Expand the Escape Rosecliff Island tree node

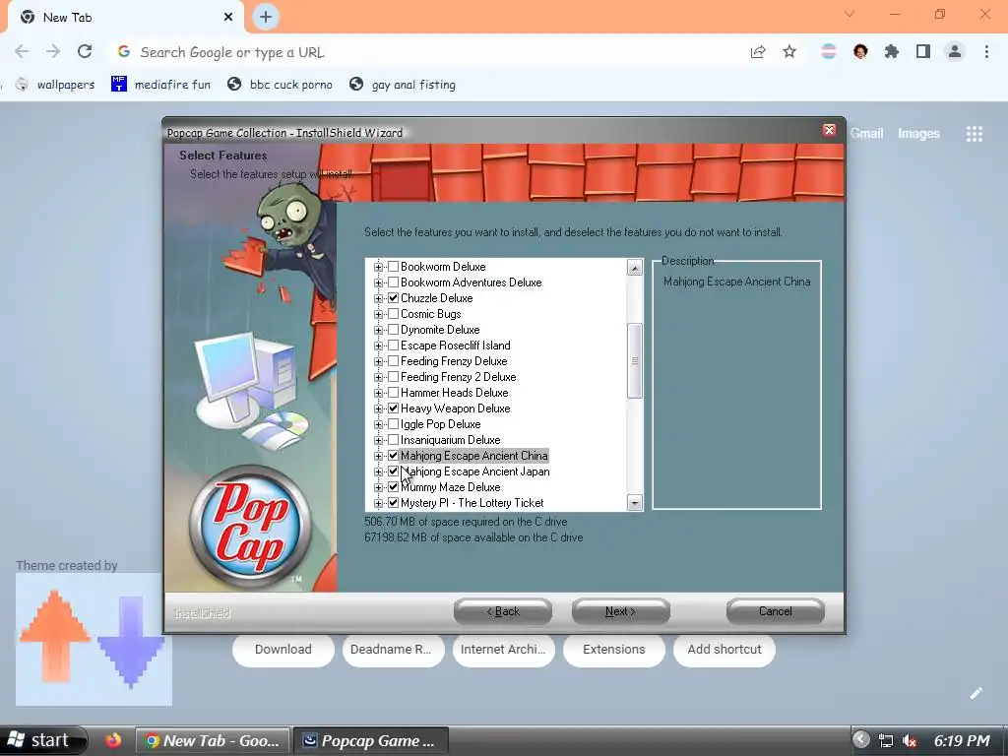coord(379,346)
